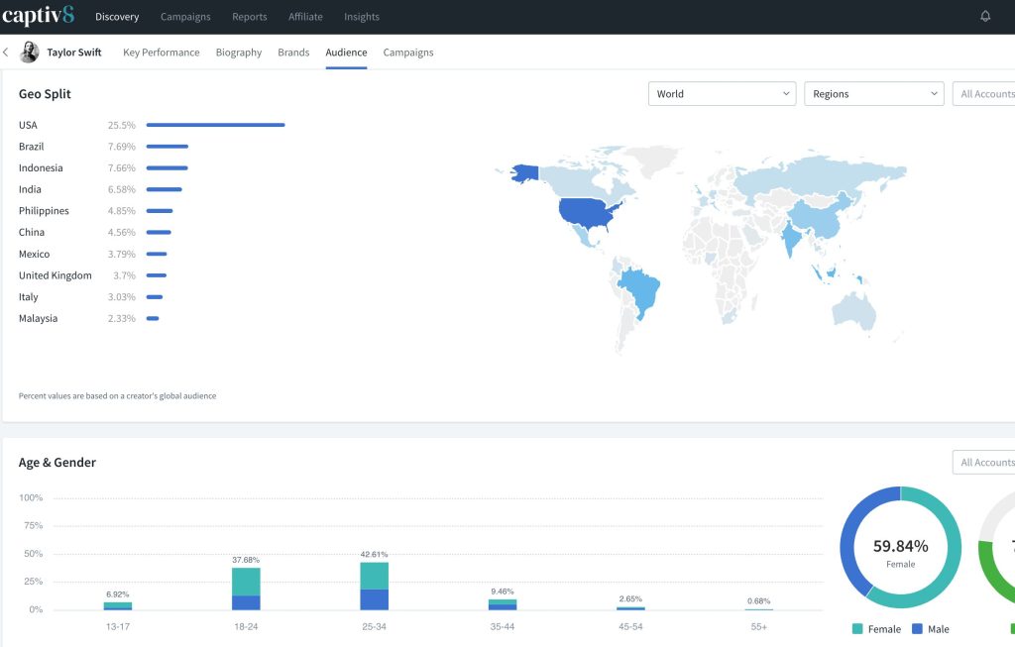
Task: Click the 13-17 age group bar
Action: [118, 606]
